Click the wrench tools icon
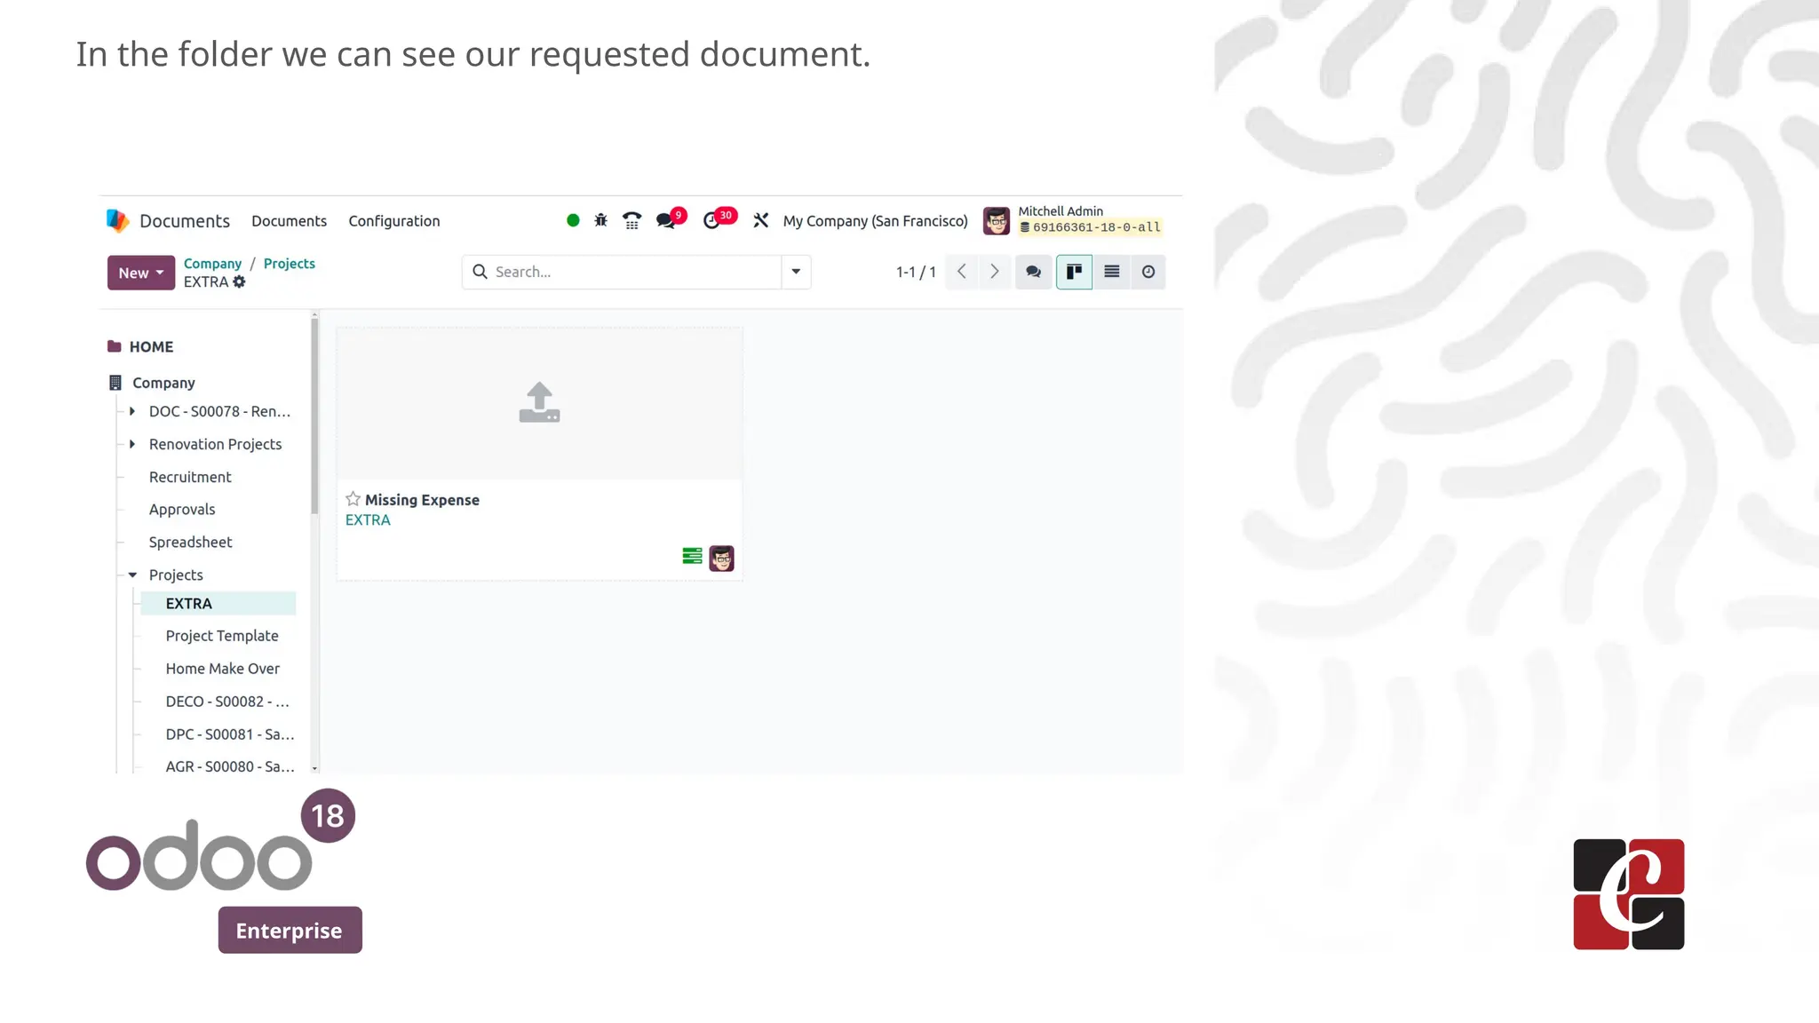This screenshot has width=1819, height=1023. point(761,220)
